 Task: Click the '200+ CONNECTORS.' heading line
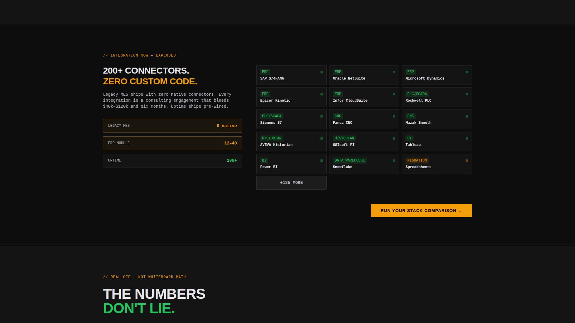146,71
